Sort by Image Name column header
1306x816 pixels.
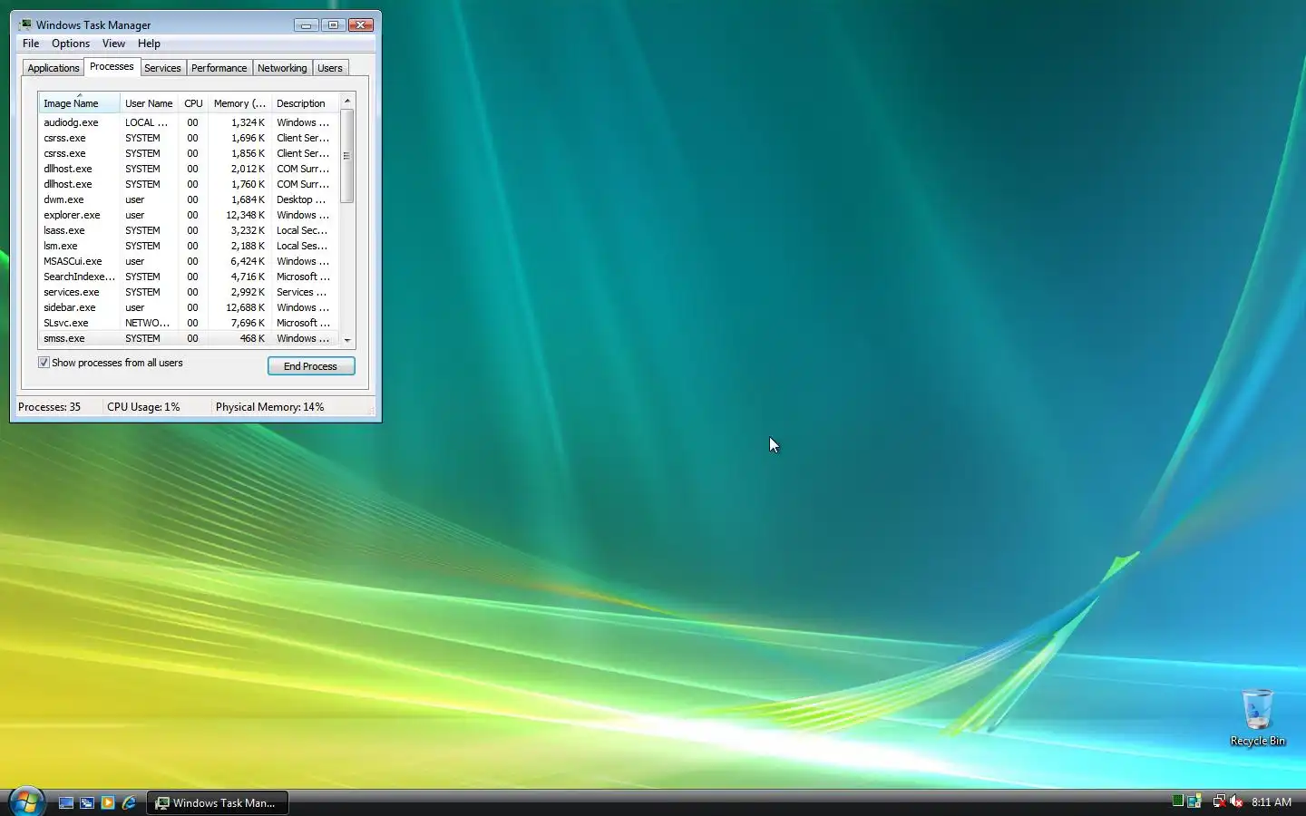(x=79, y=103)
